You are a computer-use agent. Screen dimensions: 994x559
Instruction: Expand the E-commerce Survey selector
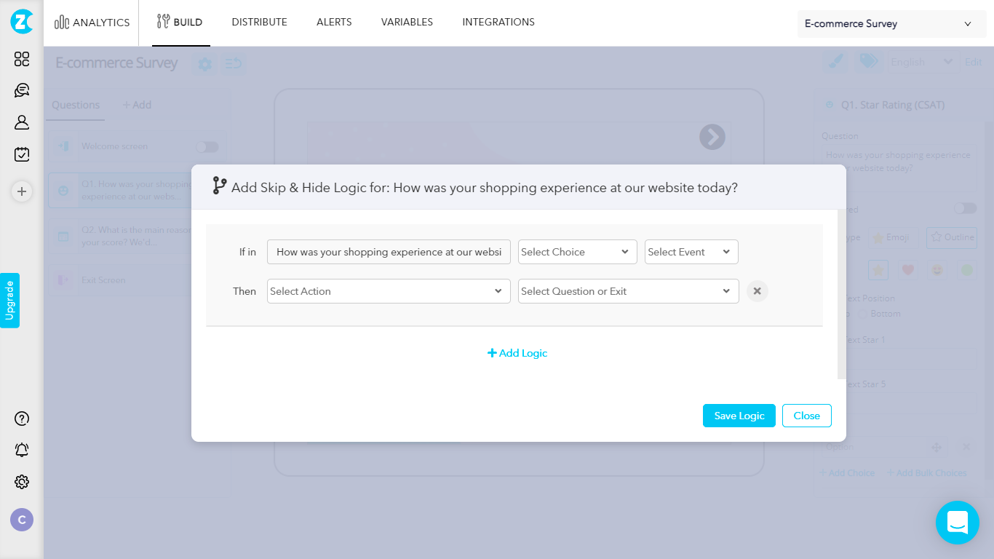coord(890,23)
